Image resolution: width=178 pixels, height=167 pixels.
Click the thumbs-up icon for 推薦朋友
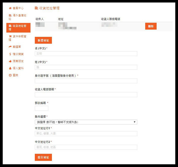point(10,61)
